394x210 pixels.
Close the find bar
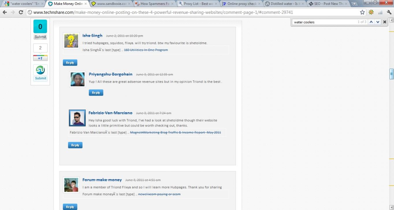click(x=385, y=22)
